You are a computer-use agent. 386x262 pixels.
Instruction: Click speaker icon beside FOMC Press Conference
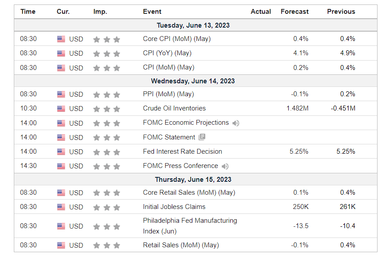(225, 166)
